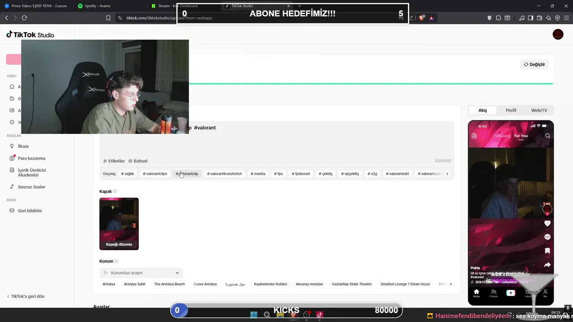Click the Konum info icon
Image resolution: width=573 pixels, height=322 pixels.
point(116,261)
